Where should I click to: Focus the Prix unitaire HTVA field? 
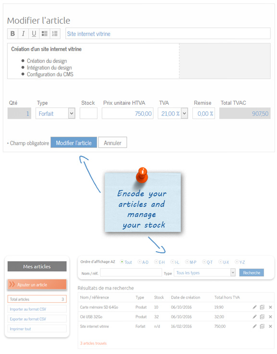[x=127, y=113]
